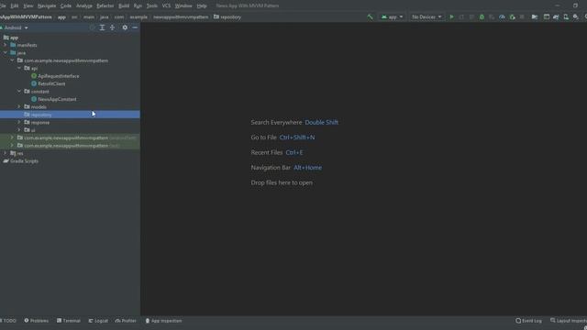
Task: Open the RetrofitClient class icon
Action: tap(34, 83)
